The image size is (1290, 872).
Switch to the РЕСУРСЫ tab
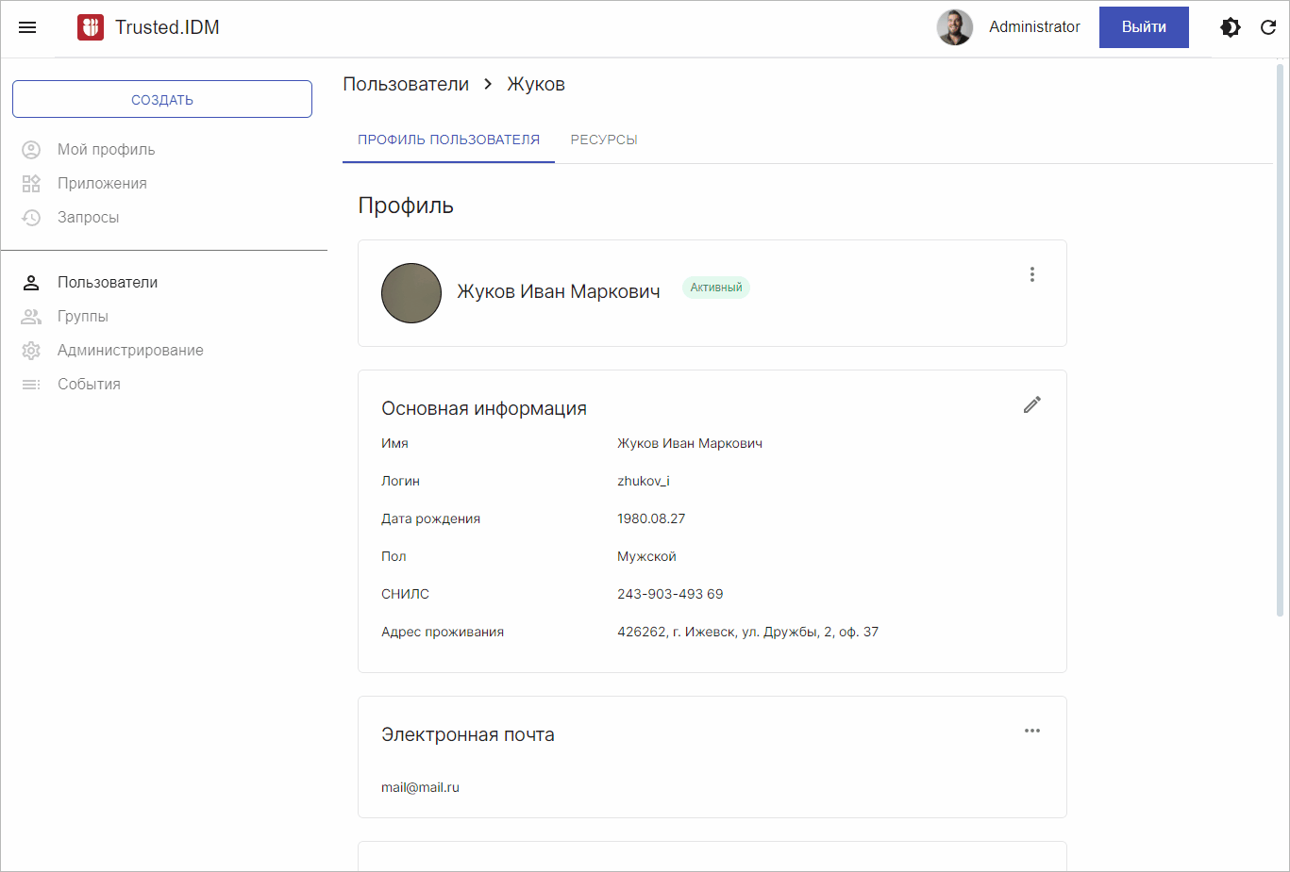click(x=603, y=139)
